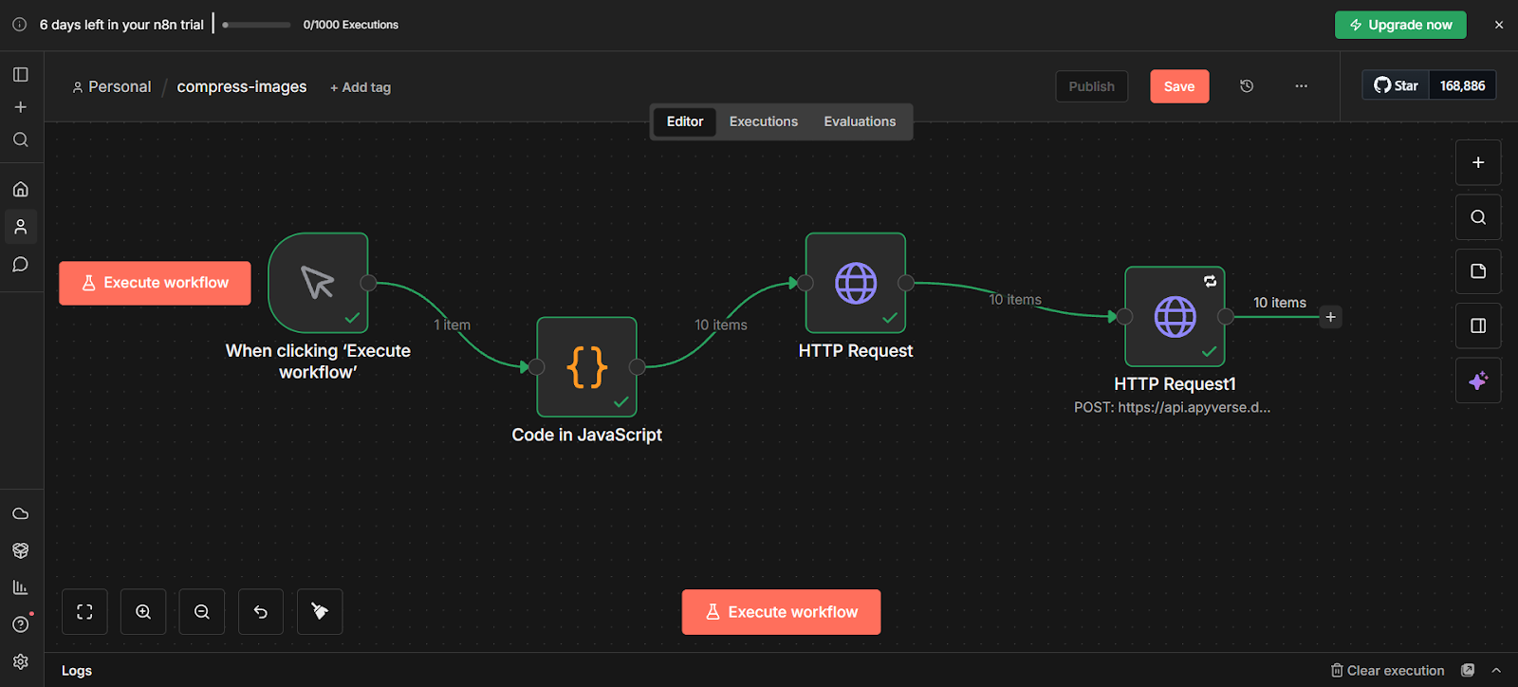This screenshot has height=687, width=1518.
Task: Switch to the Executions tab
Action: pos(763,121)
